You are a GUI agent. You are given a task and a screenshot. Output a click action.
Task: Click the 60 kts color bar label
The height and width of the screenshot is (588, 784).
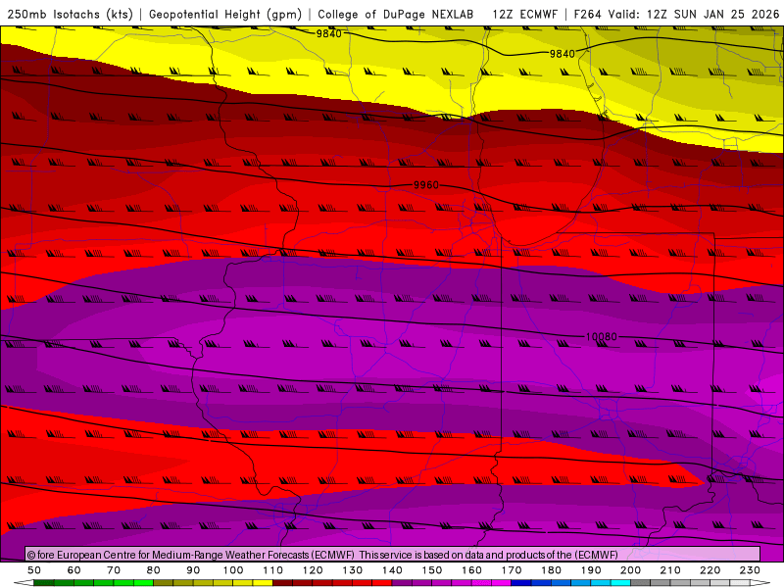coord(74,570)
